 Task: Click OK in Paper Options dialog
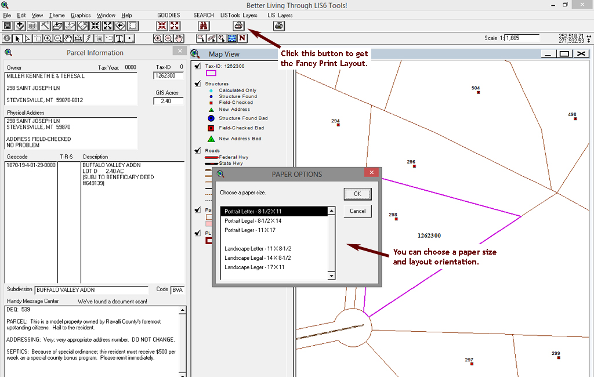(x=357, y=194)
